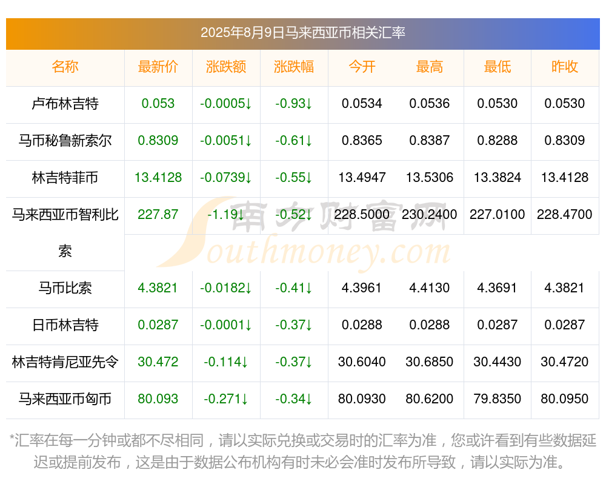Select the 马来西亚币匈币 row name
Image resolution: width=606 pixels, height=481 pixels.
point(65,399)
